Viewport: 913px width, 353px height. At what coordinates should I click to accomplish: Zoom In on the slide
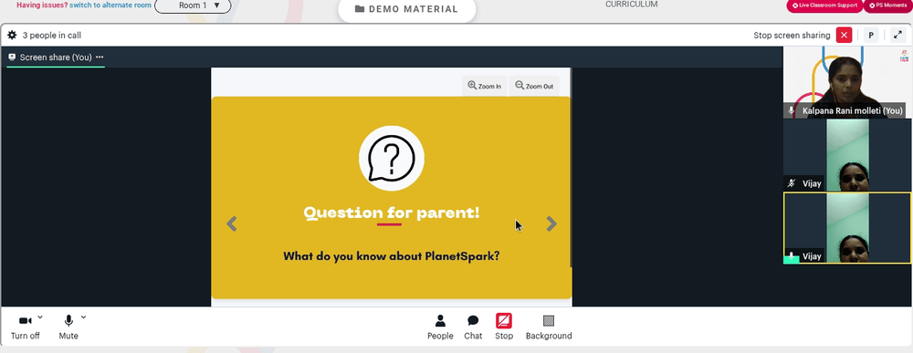click(485, 86)
